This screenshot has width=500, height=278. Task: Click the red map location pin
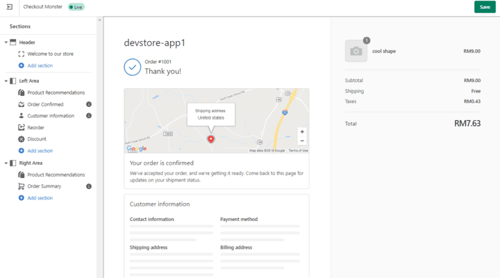tap(211, 139)
